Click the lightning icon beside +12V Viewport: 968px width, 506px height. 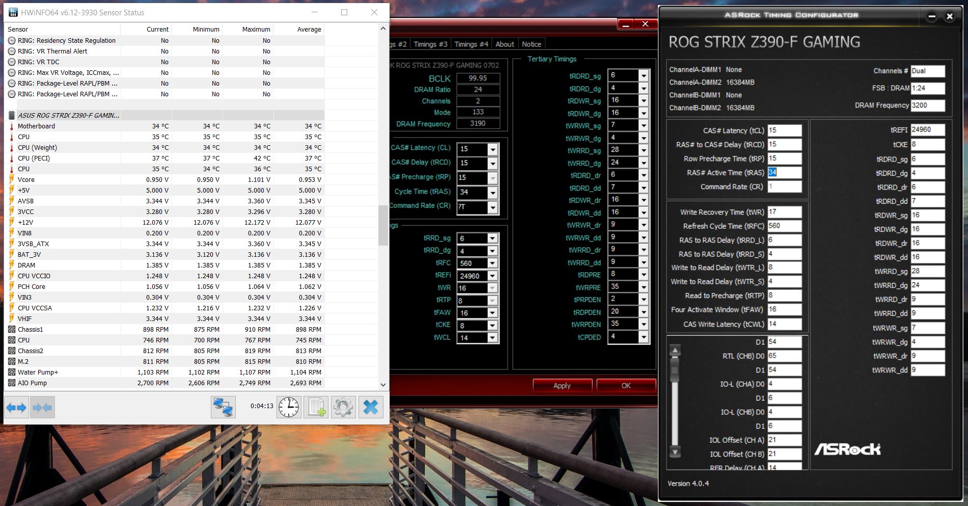(12, 223)
